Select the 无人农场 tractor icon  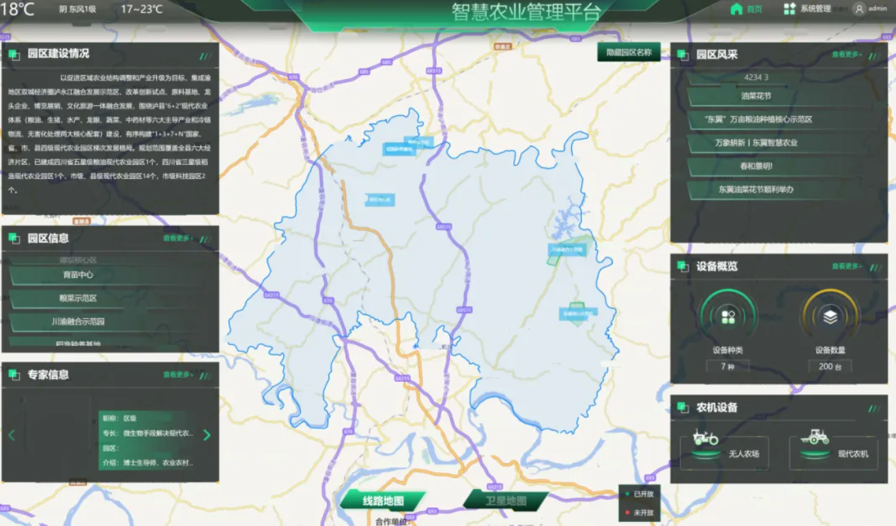tap(706, 437)
